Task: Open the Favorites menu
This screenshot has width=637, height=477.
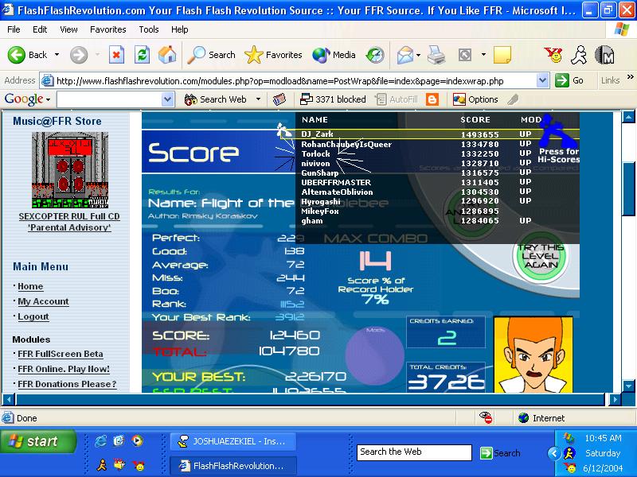Action: point(108,29)
